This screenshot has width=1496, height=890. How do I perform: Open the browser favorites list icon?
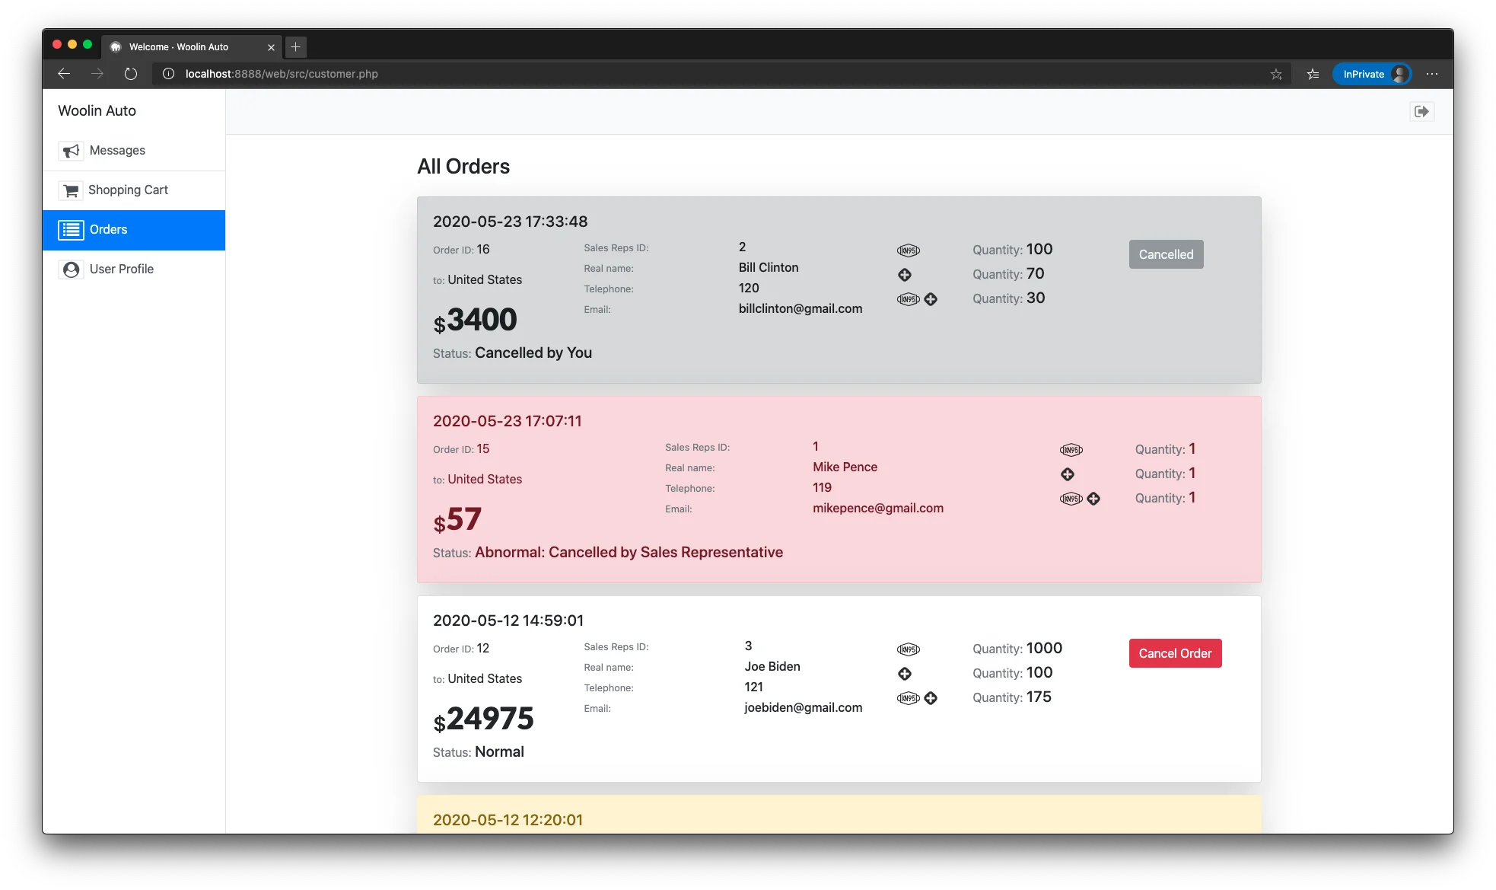(x=1313, y=75)
